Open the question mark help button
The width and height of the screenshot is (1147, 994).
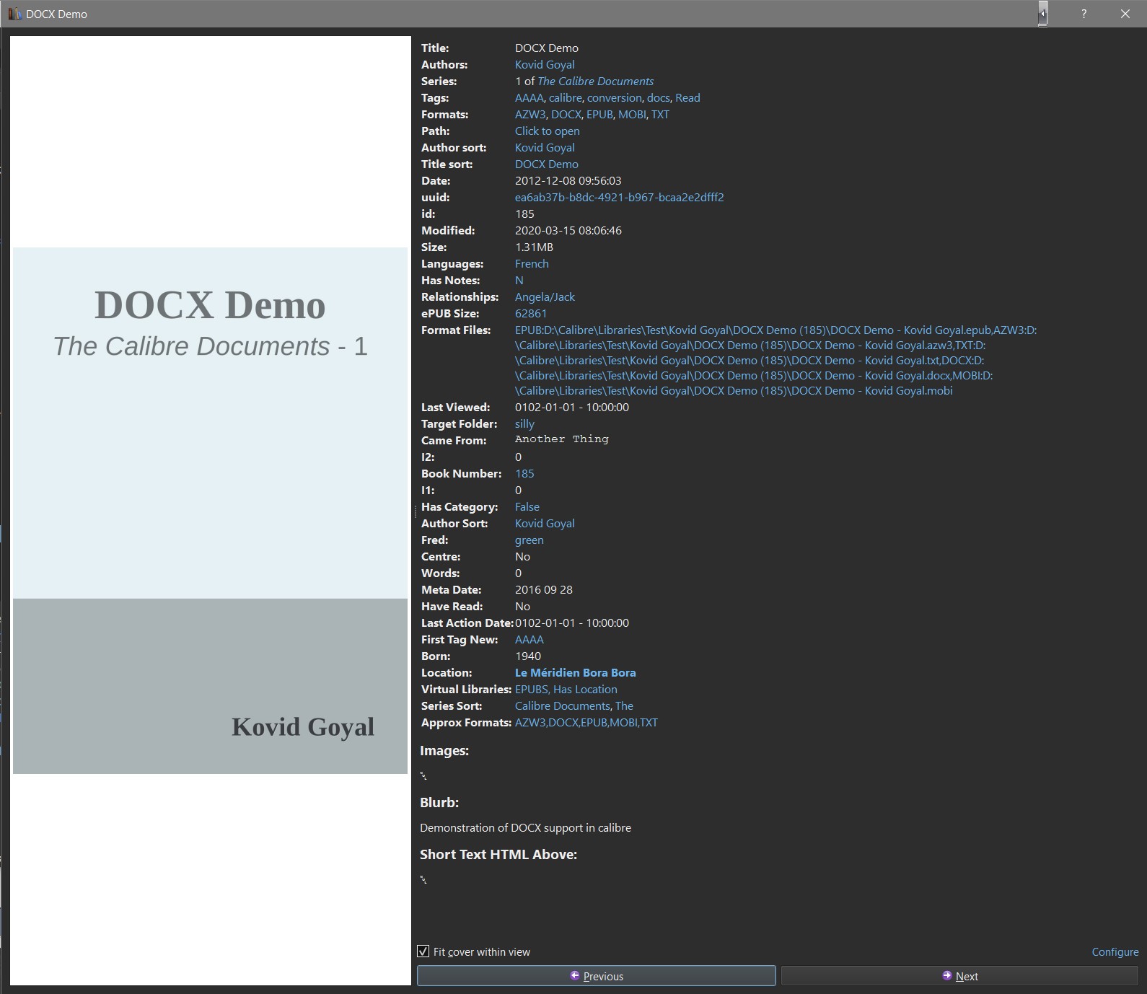point(1084,14)
